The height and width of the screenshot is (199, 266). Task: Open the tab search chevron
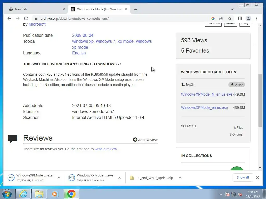point(232,9)
